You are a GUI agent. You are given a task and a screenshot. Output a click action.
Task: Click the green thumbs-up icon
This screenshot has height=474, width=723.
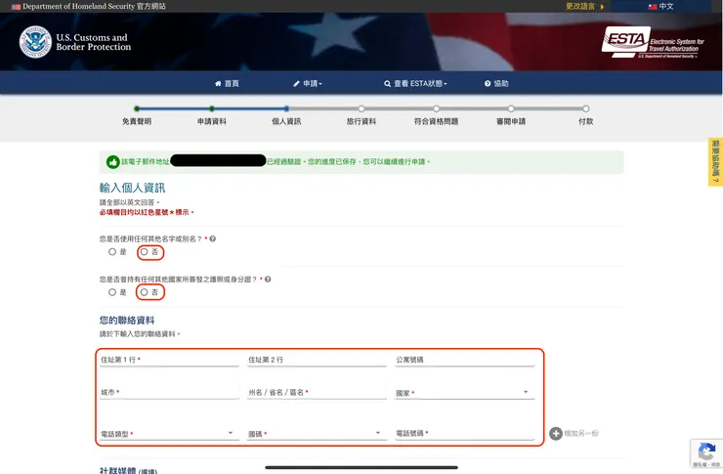pyautogui.click(x=113, y=162)
